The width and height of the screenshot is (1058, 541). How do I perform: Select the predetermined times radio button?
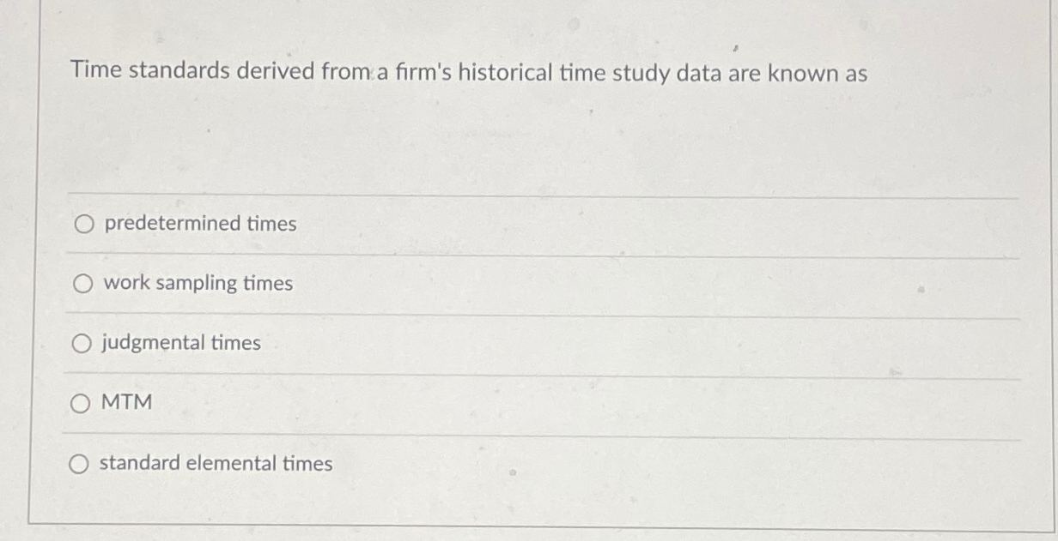tap(83, 225)
